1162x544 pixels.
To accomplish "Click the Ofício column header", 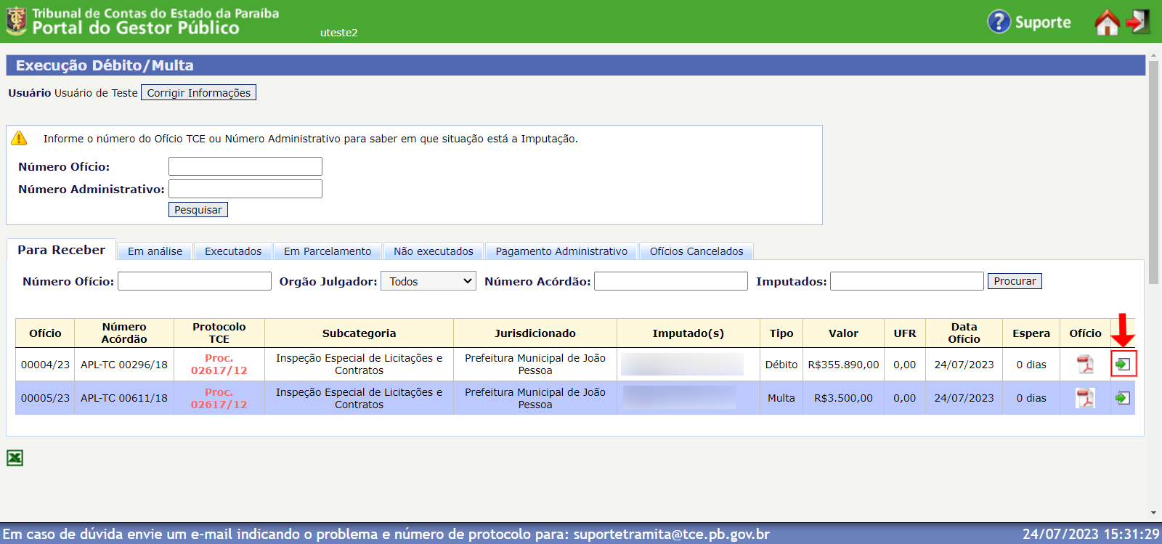I will tap(45, 333).
